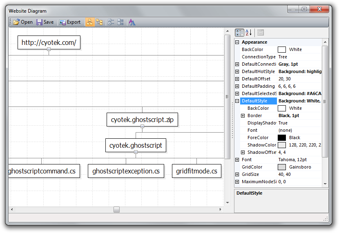Select the http://cyotek.com/ node
Screen dimensions: 339x233
point(49,42)
